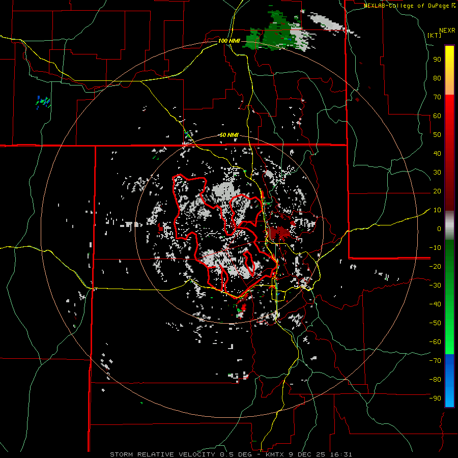Click the -40 value on the scale
The height and width of the screenshot is (458, 458).
pyautogui.click(x=435, y=304)
